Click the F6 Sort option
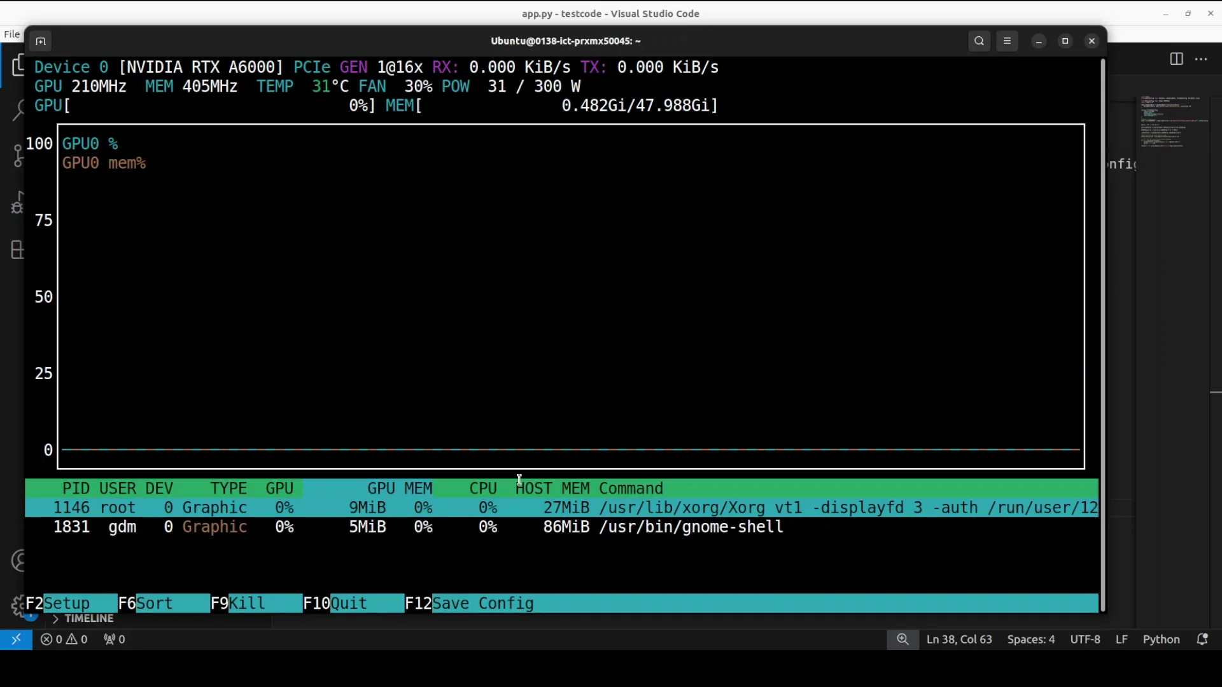Viewport: 1222px width, 687px height. click(155, 603)
